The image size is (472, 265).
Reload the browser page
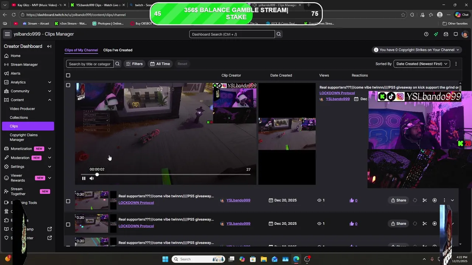14,15
